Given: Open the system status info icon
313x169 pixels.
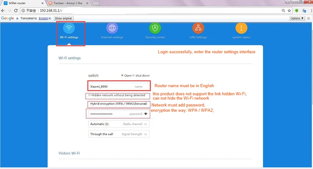Looking at the screenshot, I should tap(241, 28).
